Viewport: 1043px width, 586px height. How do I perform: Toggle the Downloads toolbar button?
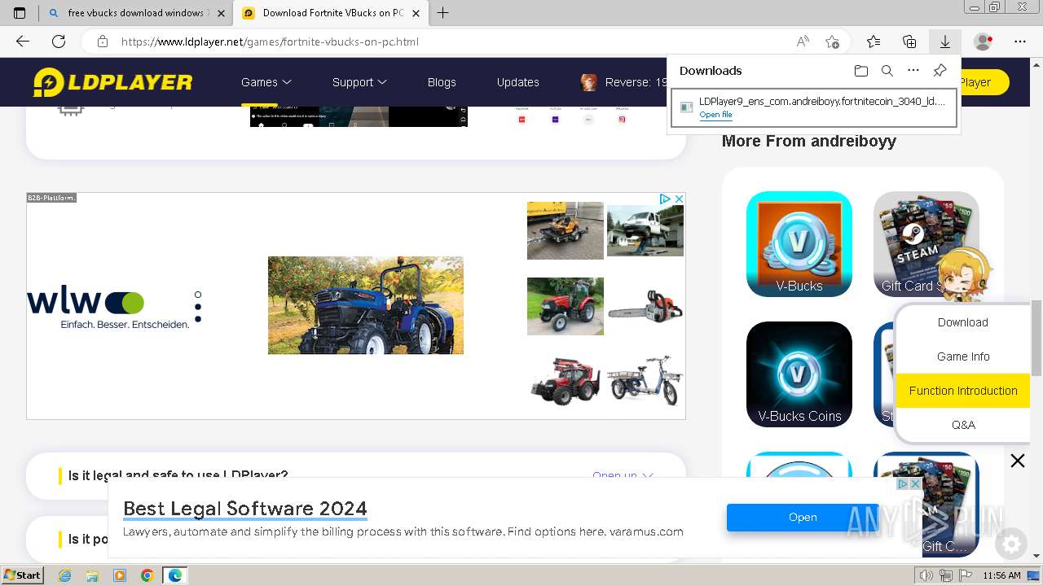(945, 42)
